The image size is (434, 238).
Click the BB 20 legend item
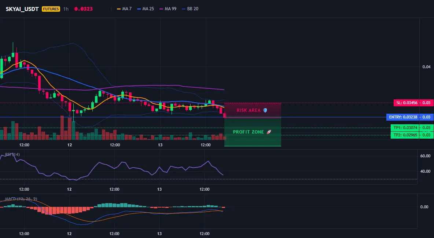[190, 9]
